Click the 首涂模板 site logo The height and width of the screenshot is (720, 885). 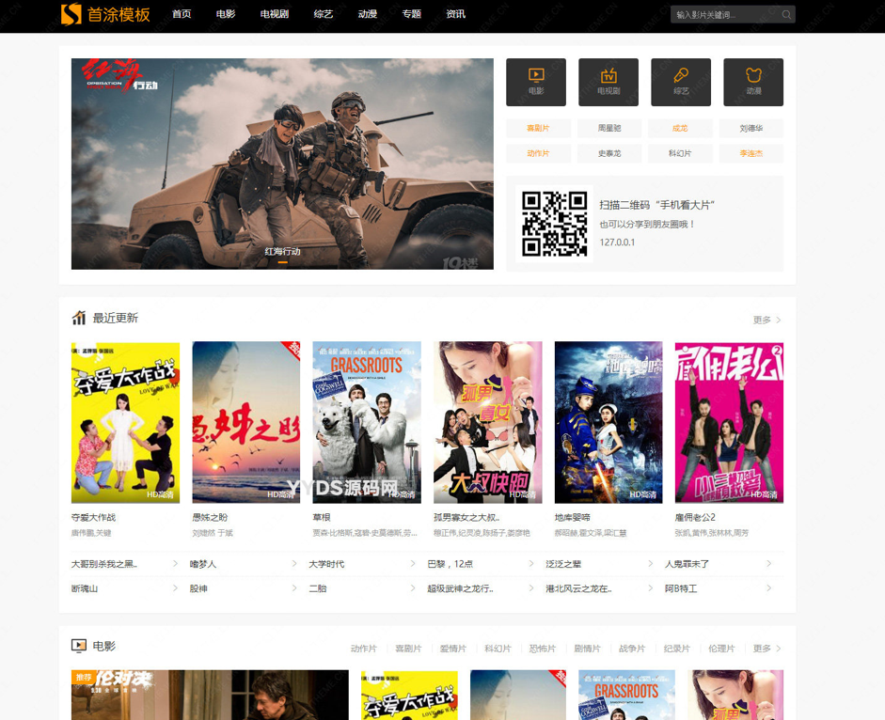coord(104,14)
